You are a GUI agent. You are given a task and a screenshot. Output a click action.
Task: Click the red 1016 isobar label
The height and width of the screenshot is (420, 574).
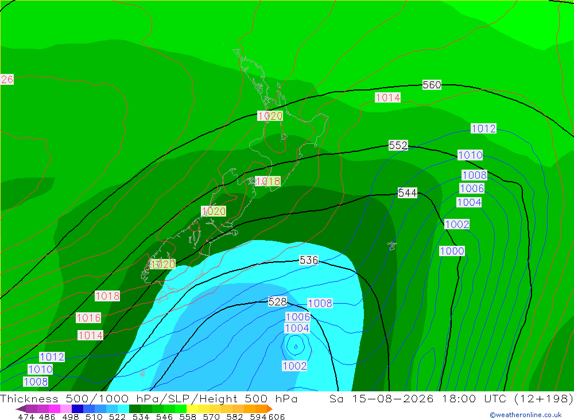tap(88, 317)
